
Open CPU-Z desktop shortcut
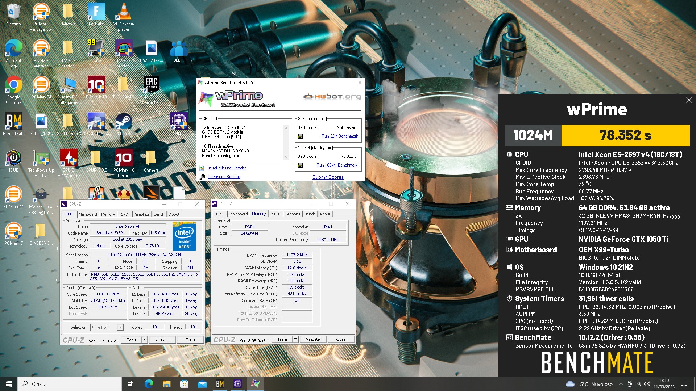pos(179,124)
